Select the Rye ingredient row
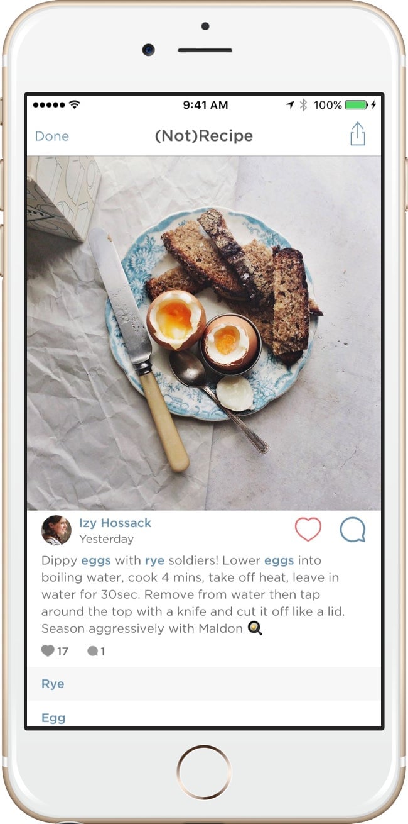Image resolution: width=408 pixels, height=824 pixels. click(x=204, y=684)
